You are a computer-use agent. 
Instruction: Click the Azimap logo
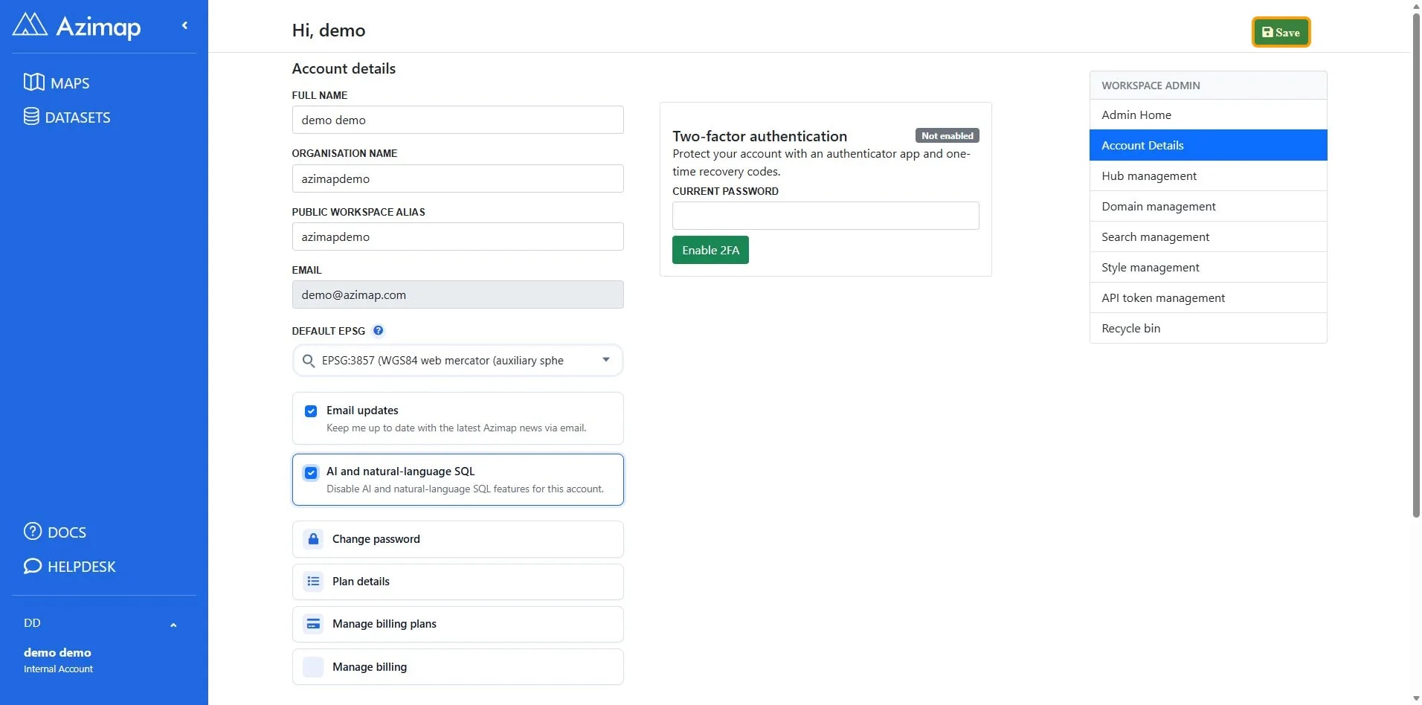coord(77,26)
